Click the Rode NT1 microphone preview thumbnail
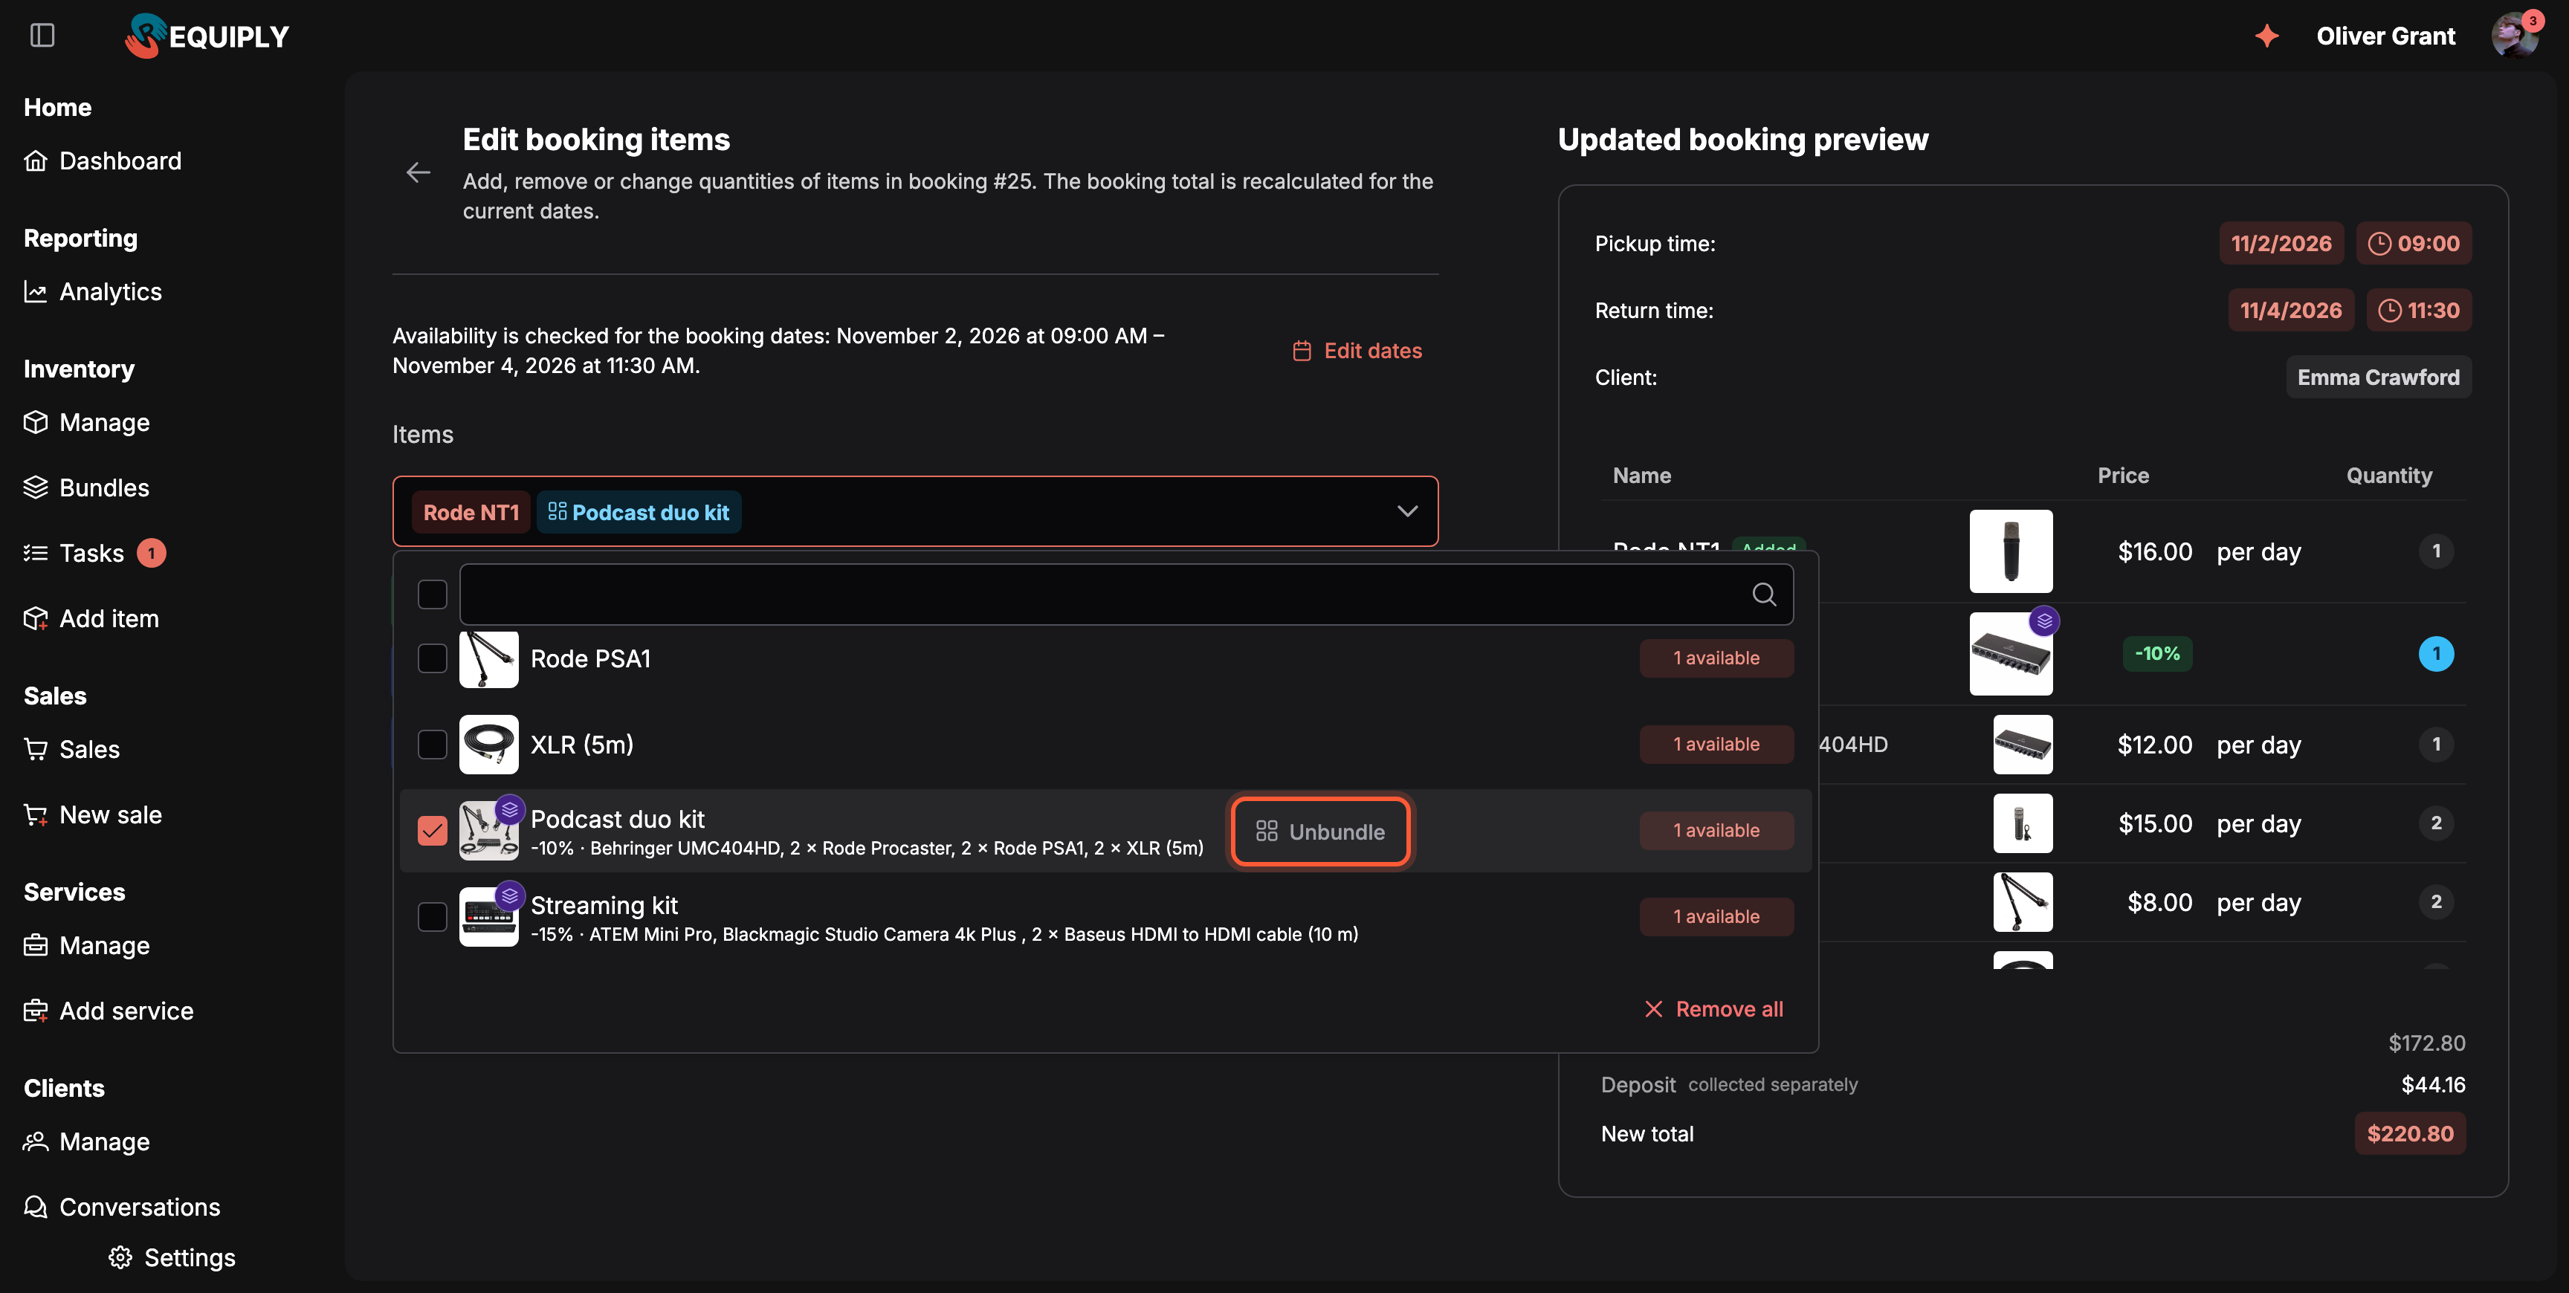 (2011, 551)
